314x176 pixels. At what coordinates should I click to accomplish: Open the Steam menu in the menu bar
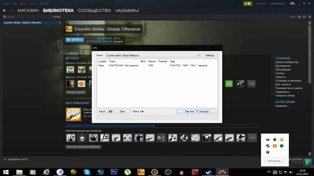coord(6,3)
